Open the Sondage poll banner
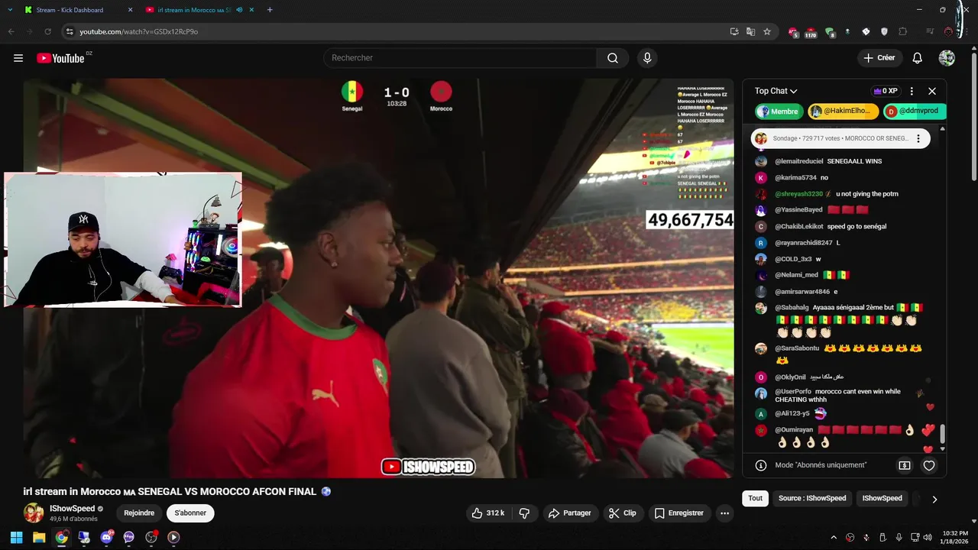 coord(840,139)
